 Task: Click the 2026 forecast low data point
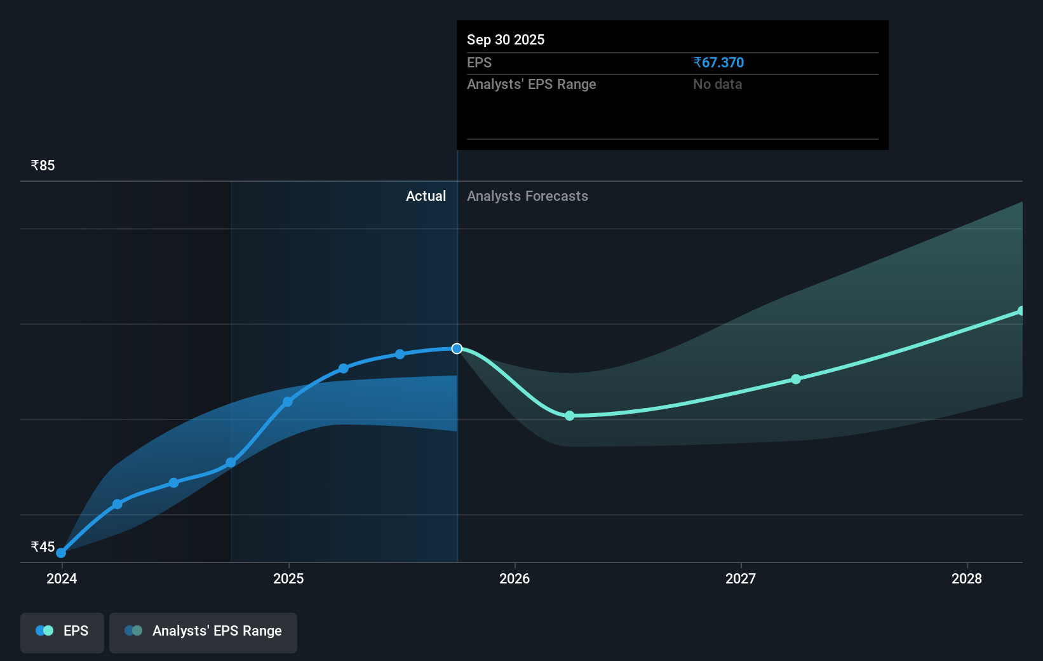tap(569, 416)
